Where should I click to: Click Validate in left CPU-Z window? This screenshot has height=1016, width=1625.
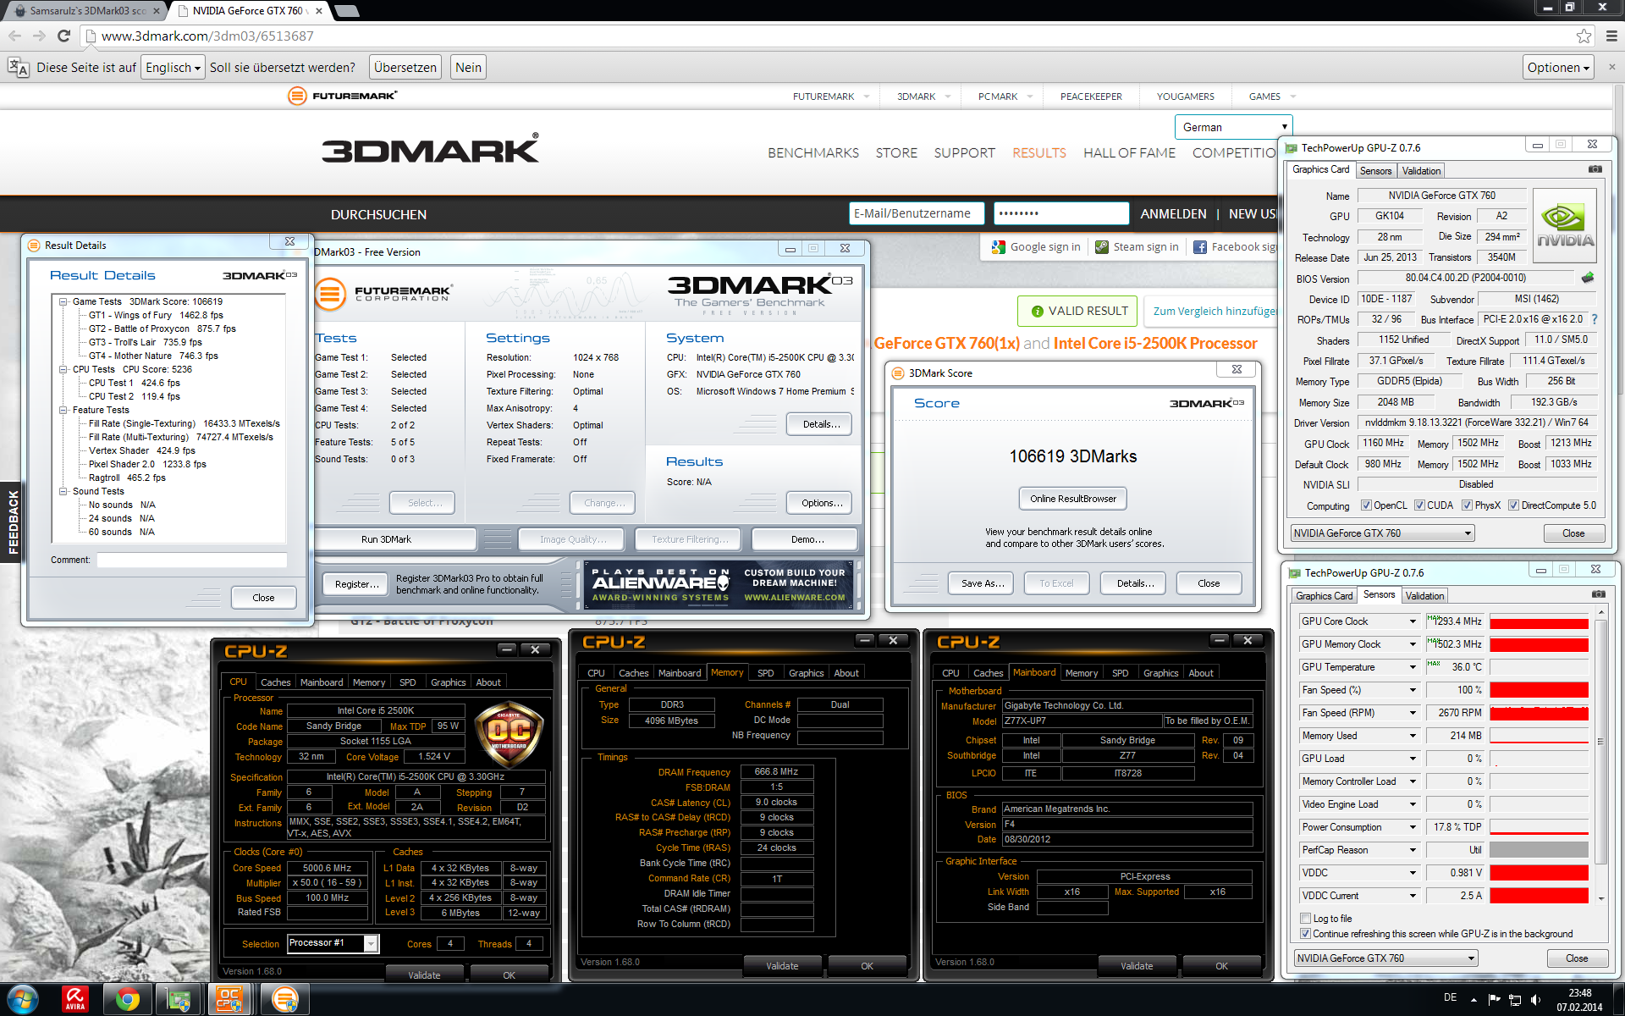click(x=424, y=975)
